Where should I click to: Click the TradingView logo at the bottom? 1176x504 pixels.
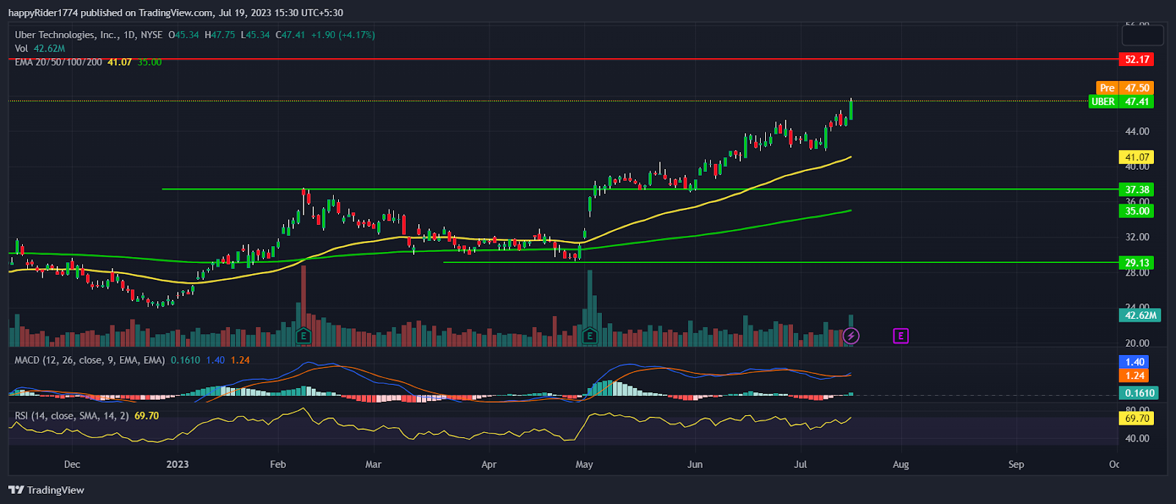tap(47, 490)
